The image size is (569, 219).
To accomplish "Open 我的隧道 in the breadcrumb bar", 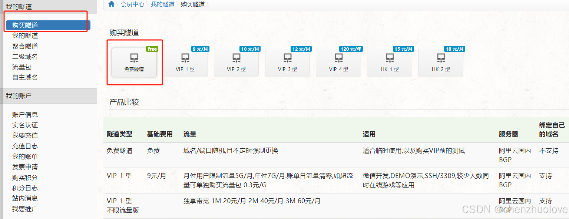I will pyautogui.click(x=162, y=4).
